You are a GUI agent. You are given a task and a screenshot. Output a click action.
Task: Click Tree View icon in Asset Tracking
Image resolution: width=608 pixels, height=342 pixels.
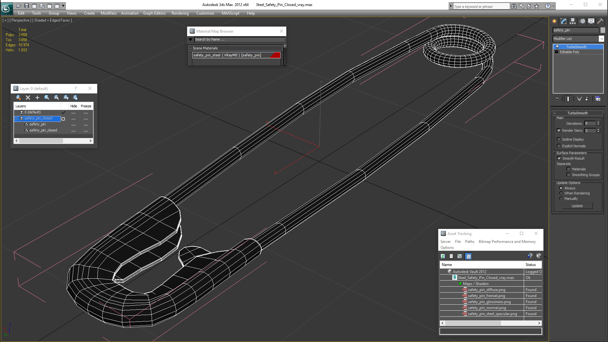point(460,256)
